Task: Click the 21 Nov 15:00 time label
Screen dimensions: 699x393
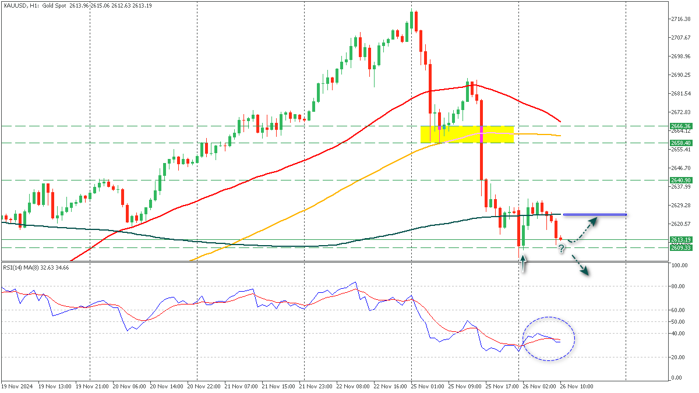Action: pos(278,386)
